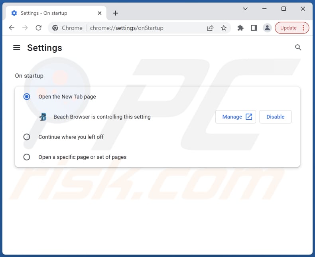This screenshot has height=257, width=315.
Task: Open Settings hamburger main menu
Action: click(x=17, y=47)
